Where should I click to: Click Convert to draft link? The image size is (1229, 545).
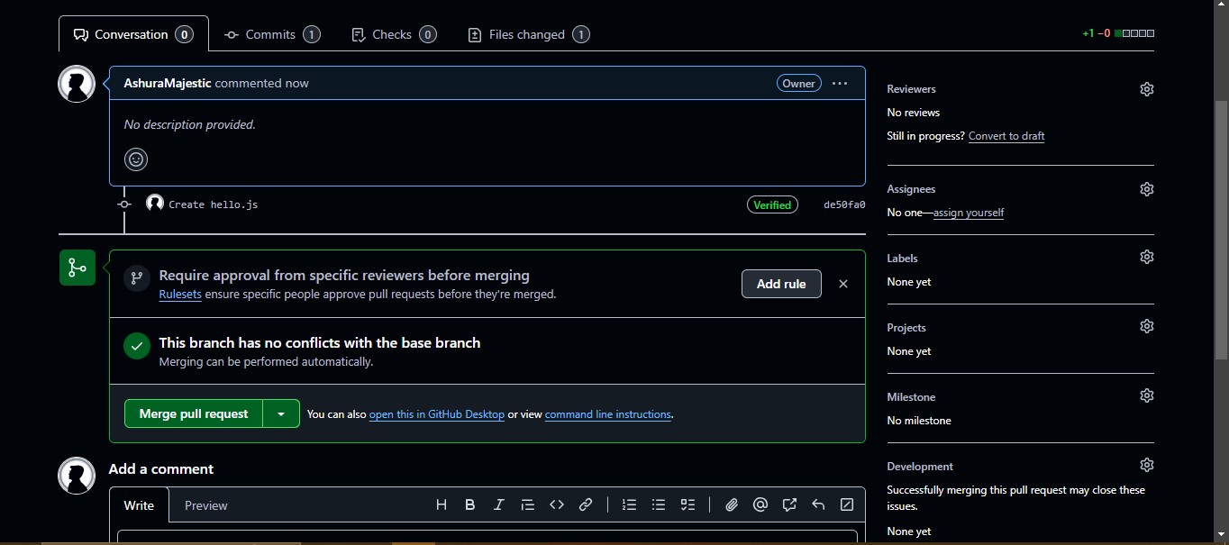point(1006,136)
